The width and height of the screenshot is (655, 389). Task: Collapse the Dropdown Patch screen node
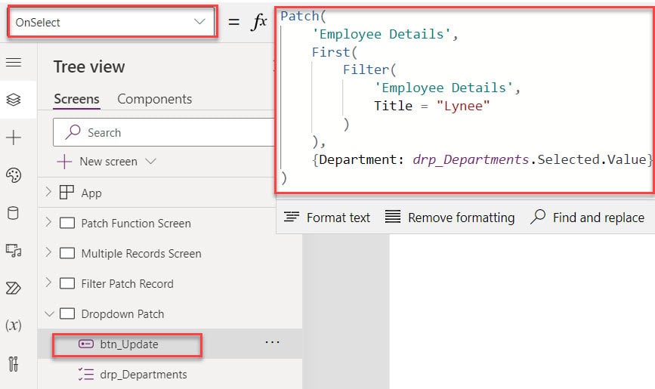tap(49, 313)
